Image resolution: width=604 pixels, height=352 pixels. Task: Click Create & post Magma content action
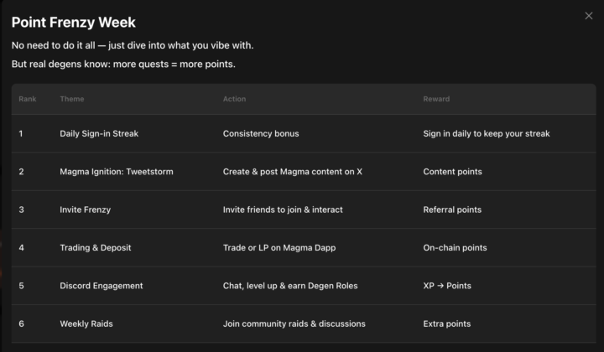(293, 172)
